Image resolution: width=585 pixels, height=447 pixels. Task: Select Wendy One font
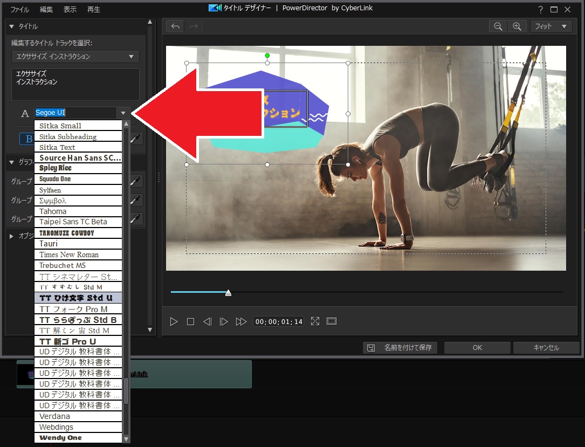point(78,438)
